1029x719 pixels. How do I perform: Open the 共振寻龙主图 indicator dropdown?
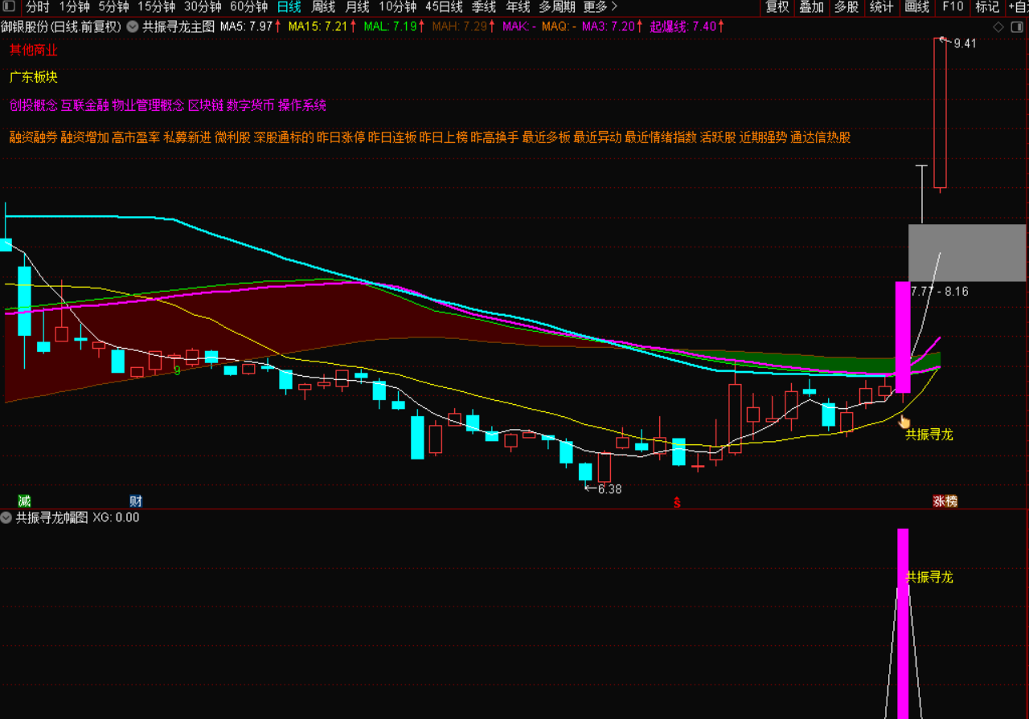tap(132, 26)
